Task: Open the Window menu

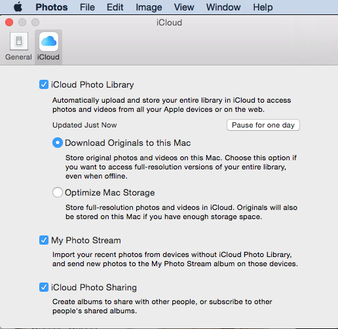Action: click(223, 7)
